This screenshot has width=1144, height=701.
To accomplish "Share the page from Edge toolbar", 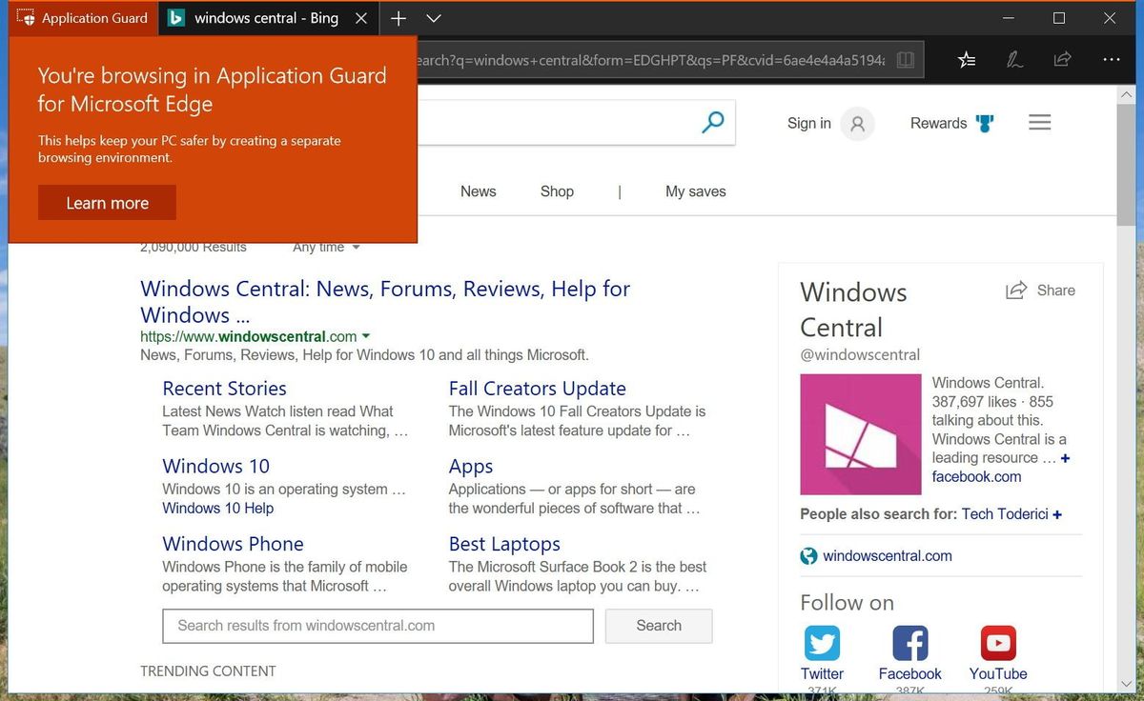I will pos(1062,59).
